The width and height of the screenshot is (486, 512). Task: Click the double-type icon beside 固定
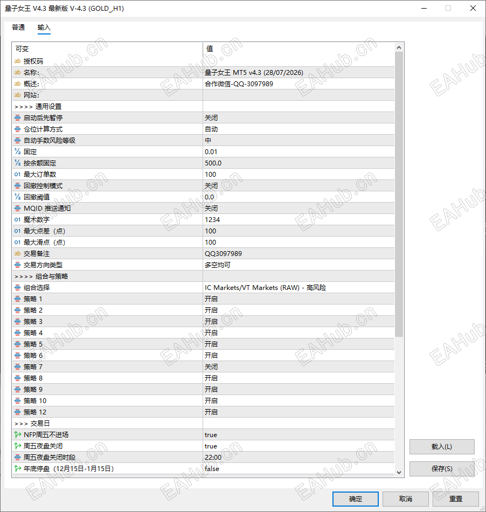point(18,151)
